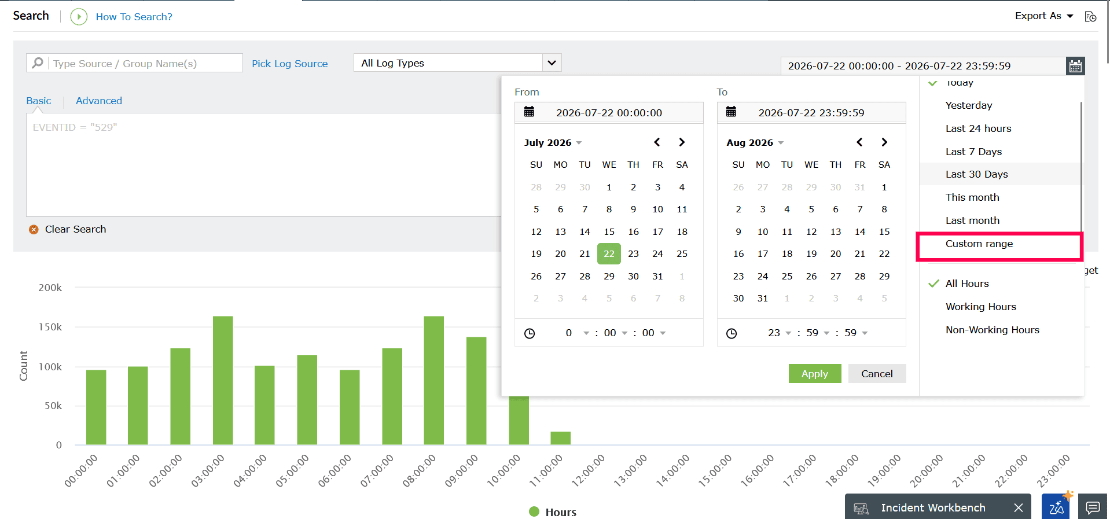Open the chat icon at bottom right
This screenshot has height=519, width=1110.
tap(1093, 507)
